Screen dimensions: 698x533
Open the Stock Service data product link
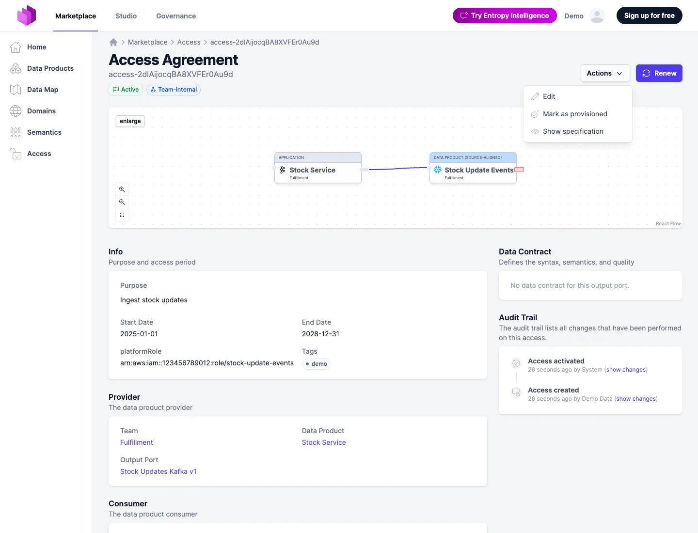point(324,442)
